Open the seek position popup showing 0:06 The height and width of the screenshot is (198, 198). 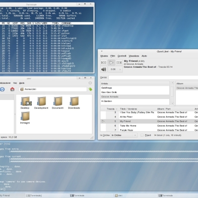click(115, 69)
